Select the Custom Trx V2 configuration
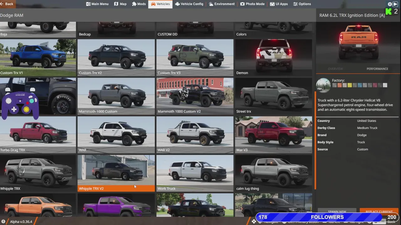The image size is (401, 225). coord(116,57)
